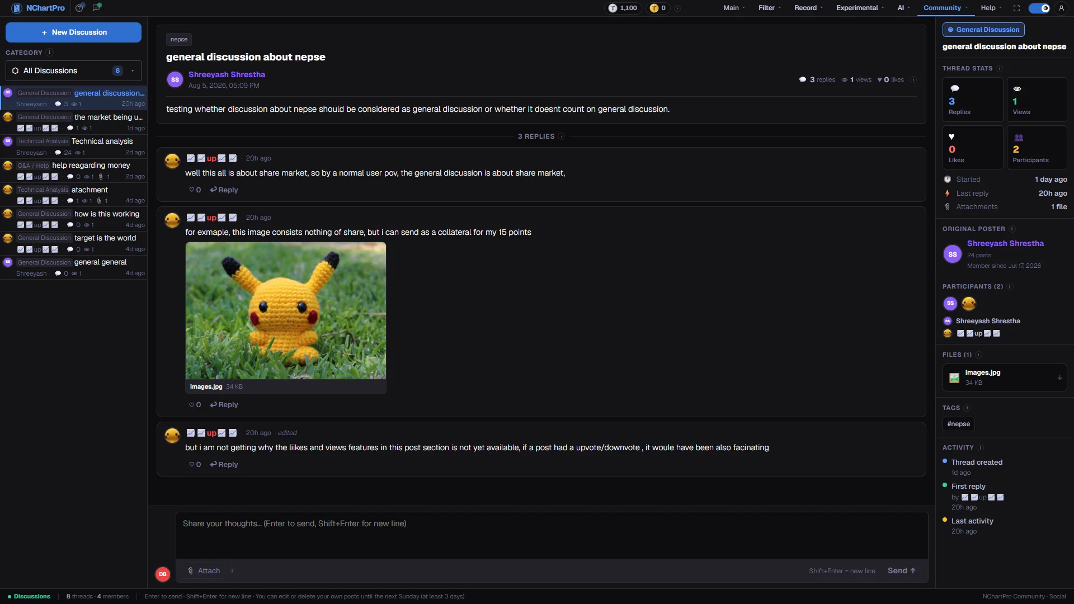This screenshot has height=604, width=1074.
Task: Open 'help reagarding money' thread
Action: pos(73,171)
